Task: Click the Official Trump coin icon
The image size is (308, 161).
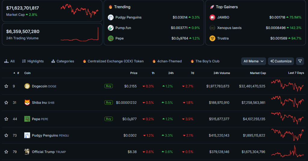Action: click(x=27, y=152)
